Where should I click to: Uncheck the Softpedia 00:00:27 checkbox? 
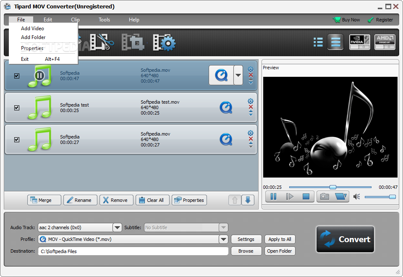[x=17, y=139]
